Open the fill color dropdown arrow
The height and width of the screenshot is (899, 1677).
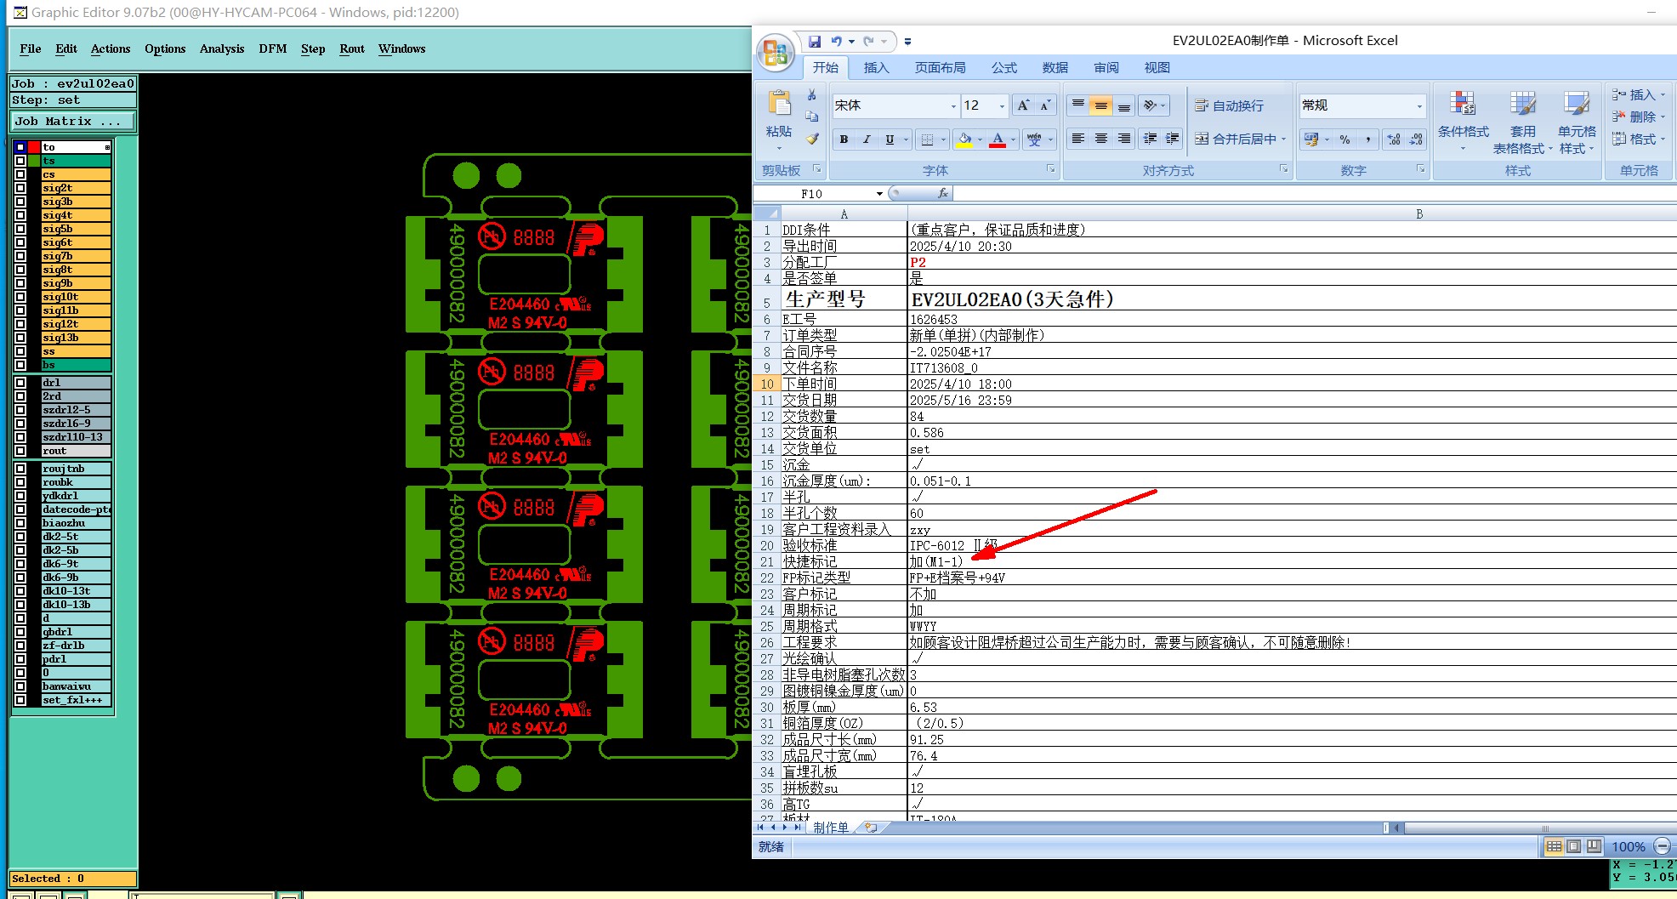pyautogui.click(x=980, y=139)
